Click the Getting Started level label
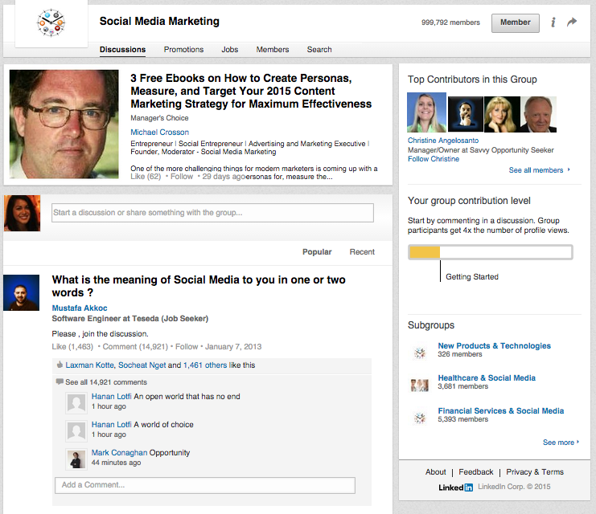The height and width of the screenshot is (514, 596). click(x=471, y=277)
